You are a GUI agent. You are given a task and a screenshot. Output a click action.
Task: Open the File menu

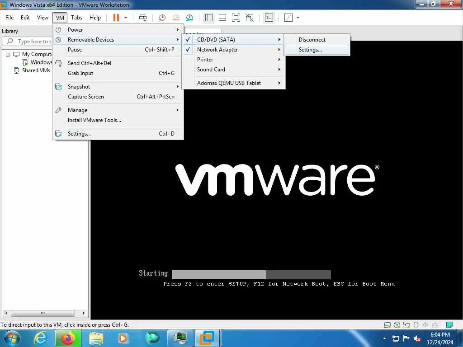tap(9, 18)
